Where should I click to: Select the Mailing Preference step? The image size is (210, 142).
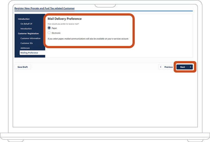click(x=32, y=53)
